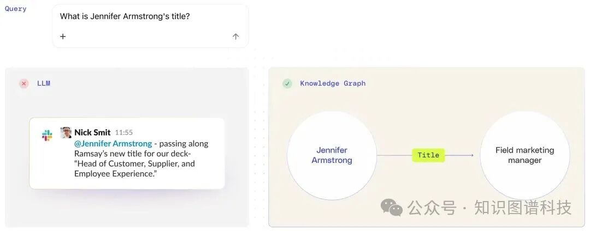Select the LLM panel label
The height and width of the screenshot is (231, 590).
point(44,83)
